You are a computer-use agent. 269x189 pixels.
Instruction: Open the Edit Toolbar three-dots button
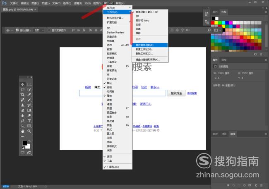pyautogui.click(x=22, y=136)
